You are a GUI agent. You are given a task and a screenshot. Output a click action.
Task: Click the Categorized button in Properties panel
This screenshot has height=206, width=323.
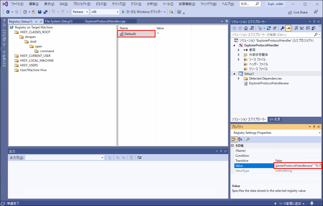(x=234, y=139)
